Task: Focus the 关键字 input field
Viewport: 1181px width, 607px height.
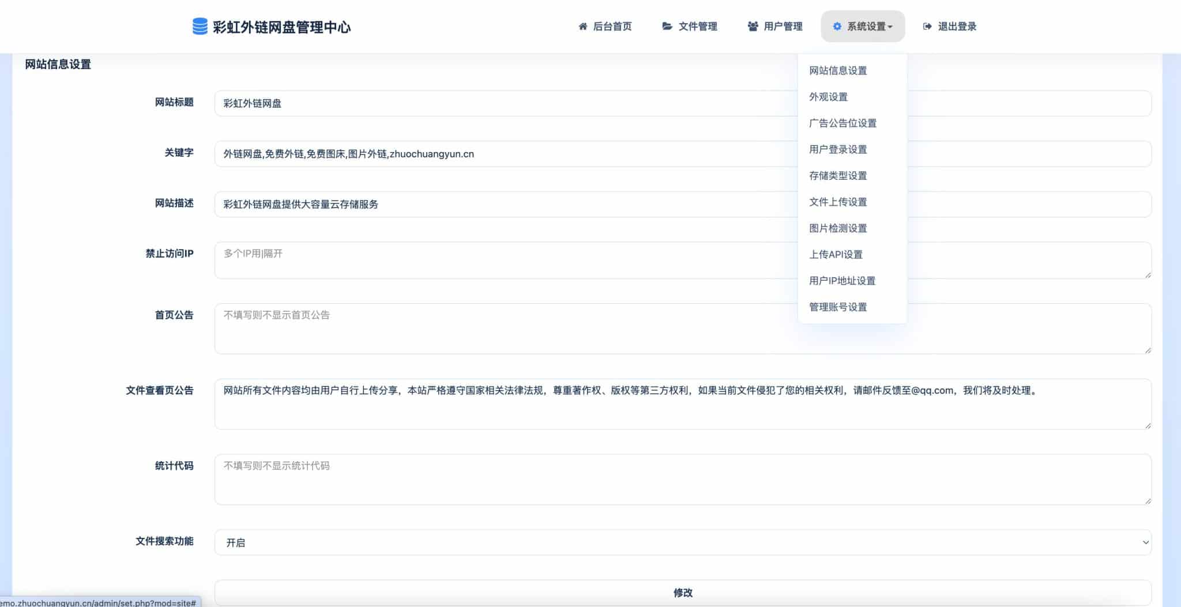Action: pyautogui.click(x=683, y=154)
